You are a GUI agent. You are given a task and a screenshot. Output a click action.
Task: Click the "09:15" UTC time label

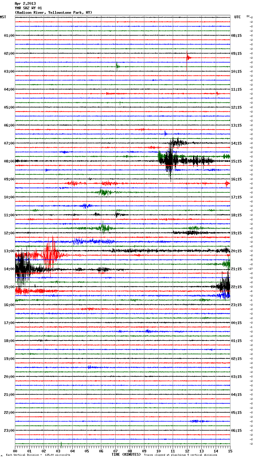[x=236, y=54]
